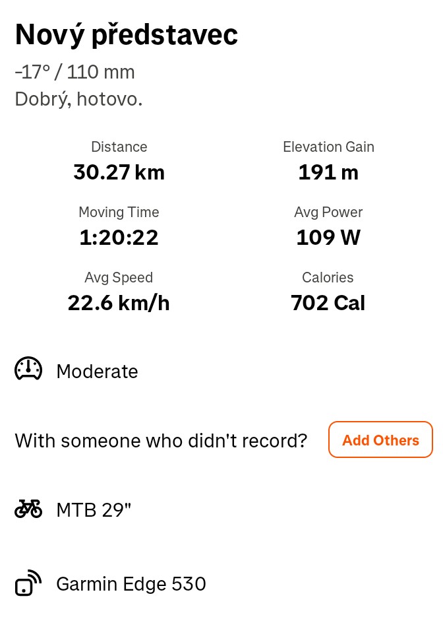Screen dimensions: 443x617
Task: Click the perceived exertion gauge icon
Action: [x=28, y=370]
